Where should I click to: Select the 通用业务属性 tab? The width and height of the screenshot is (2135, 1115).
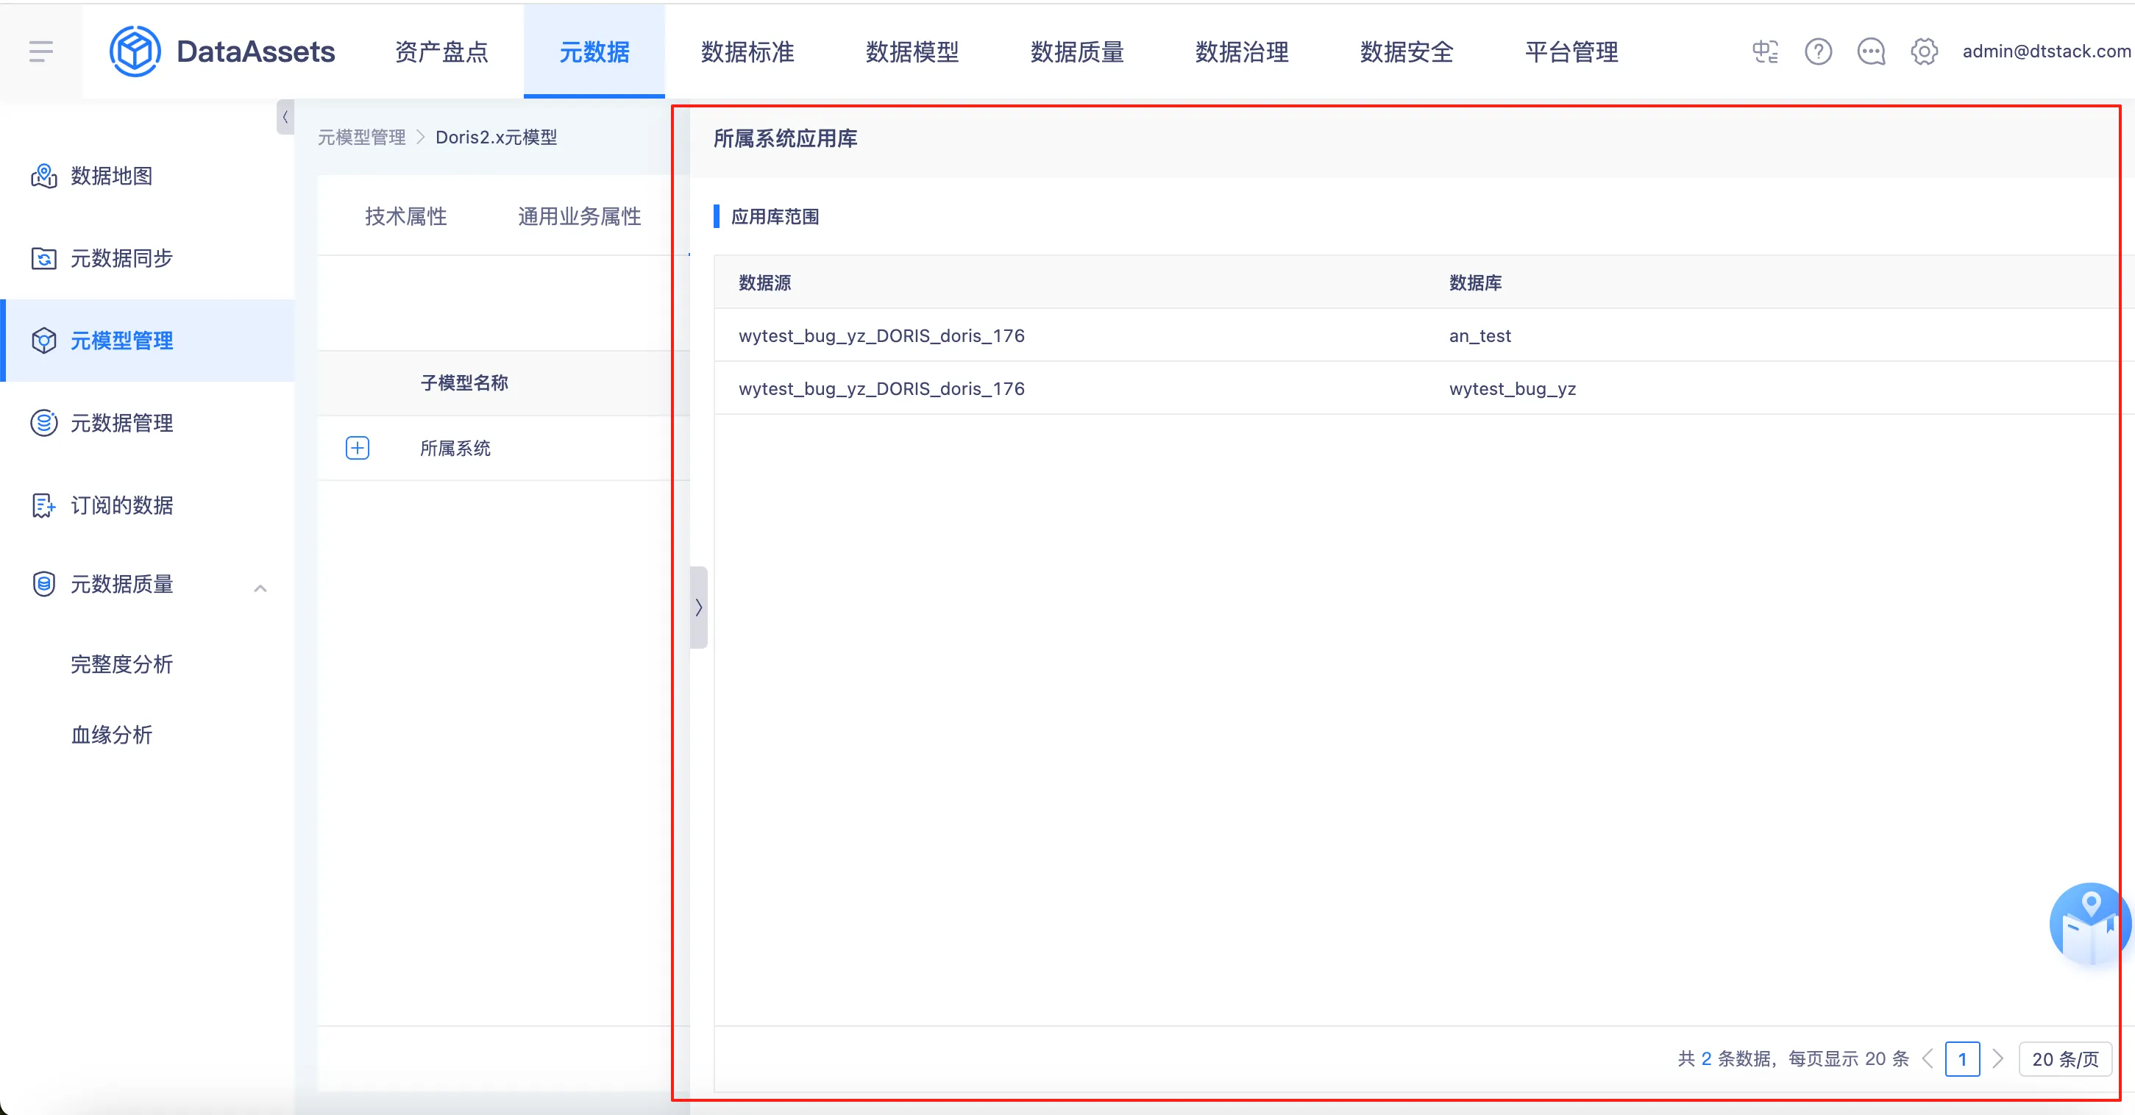(x=579, y=216)
